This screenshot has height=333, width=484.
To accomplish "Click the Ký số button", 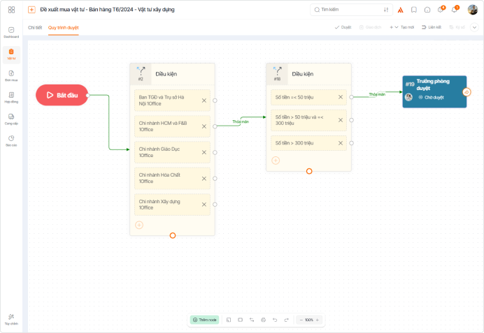I will click(457, 27).
